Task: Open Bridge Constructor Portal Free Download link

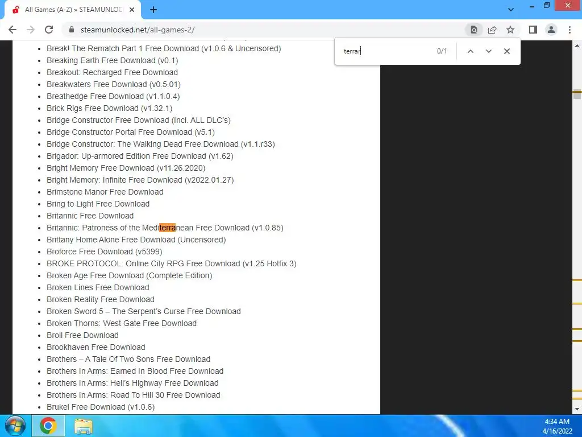Action: (x=131, y=132)
